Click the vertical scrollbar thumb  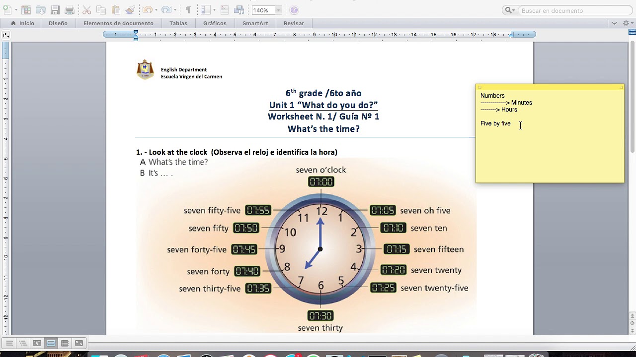(x=633, y=97)
